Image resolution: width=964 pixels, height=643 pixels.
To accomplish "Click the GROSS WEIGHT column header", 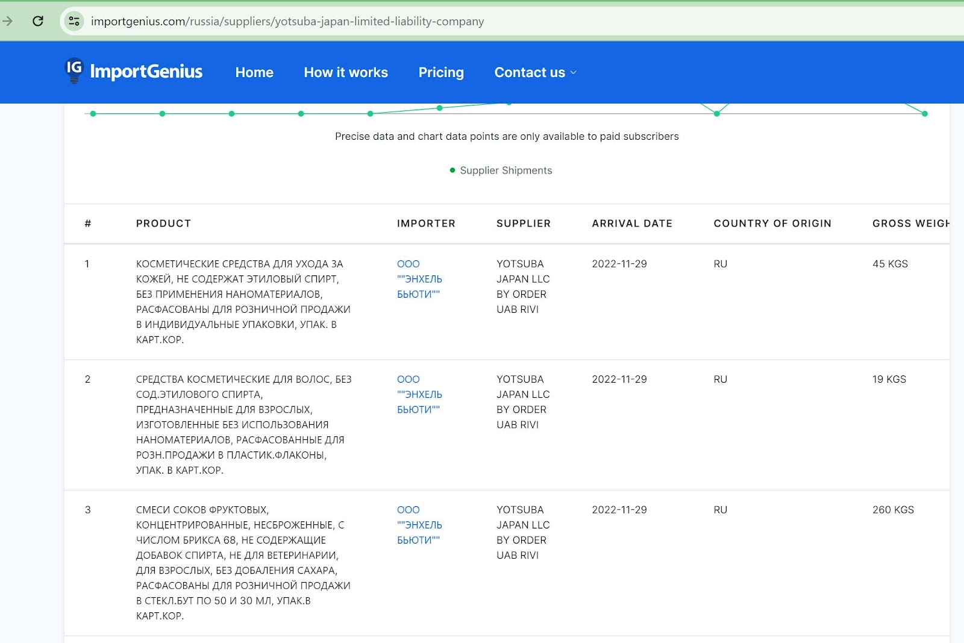I will [x=910, y=224].
